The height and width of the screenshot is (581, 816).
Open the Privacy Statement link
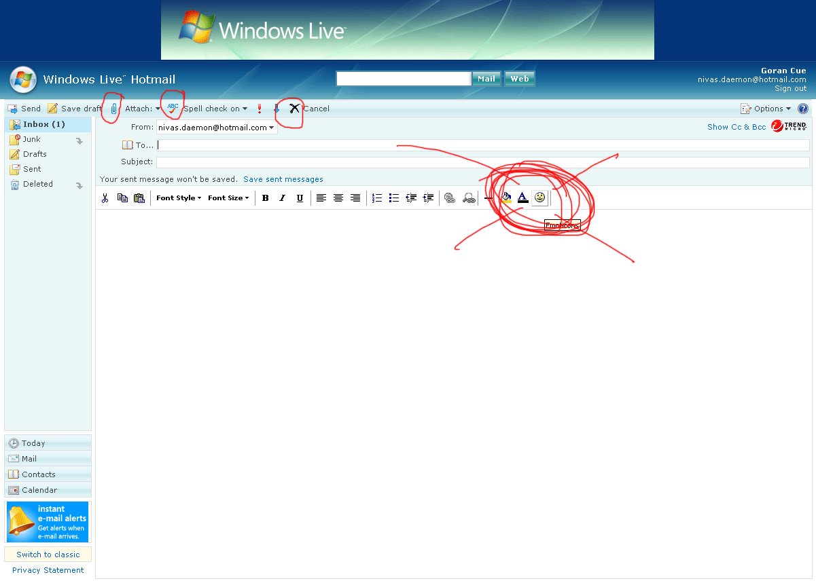pos(48,570)
